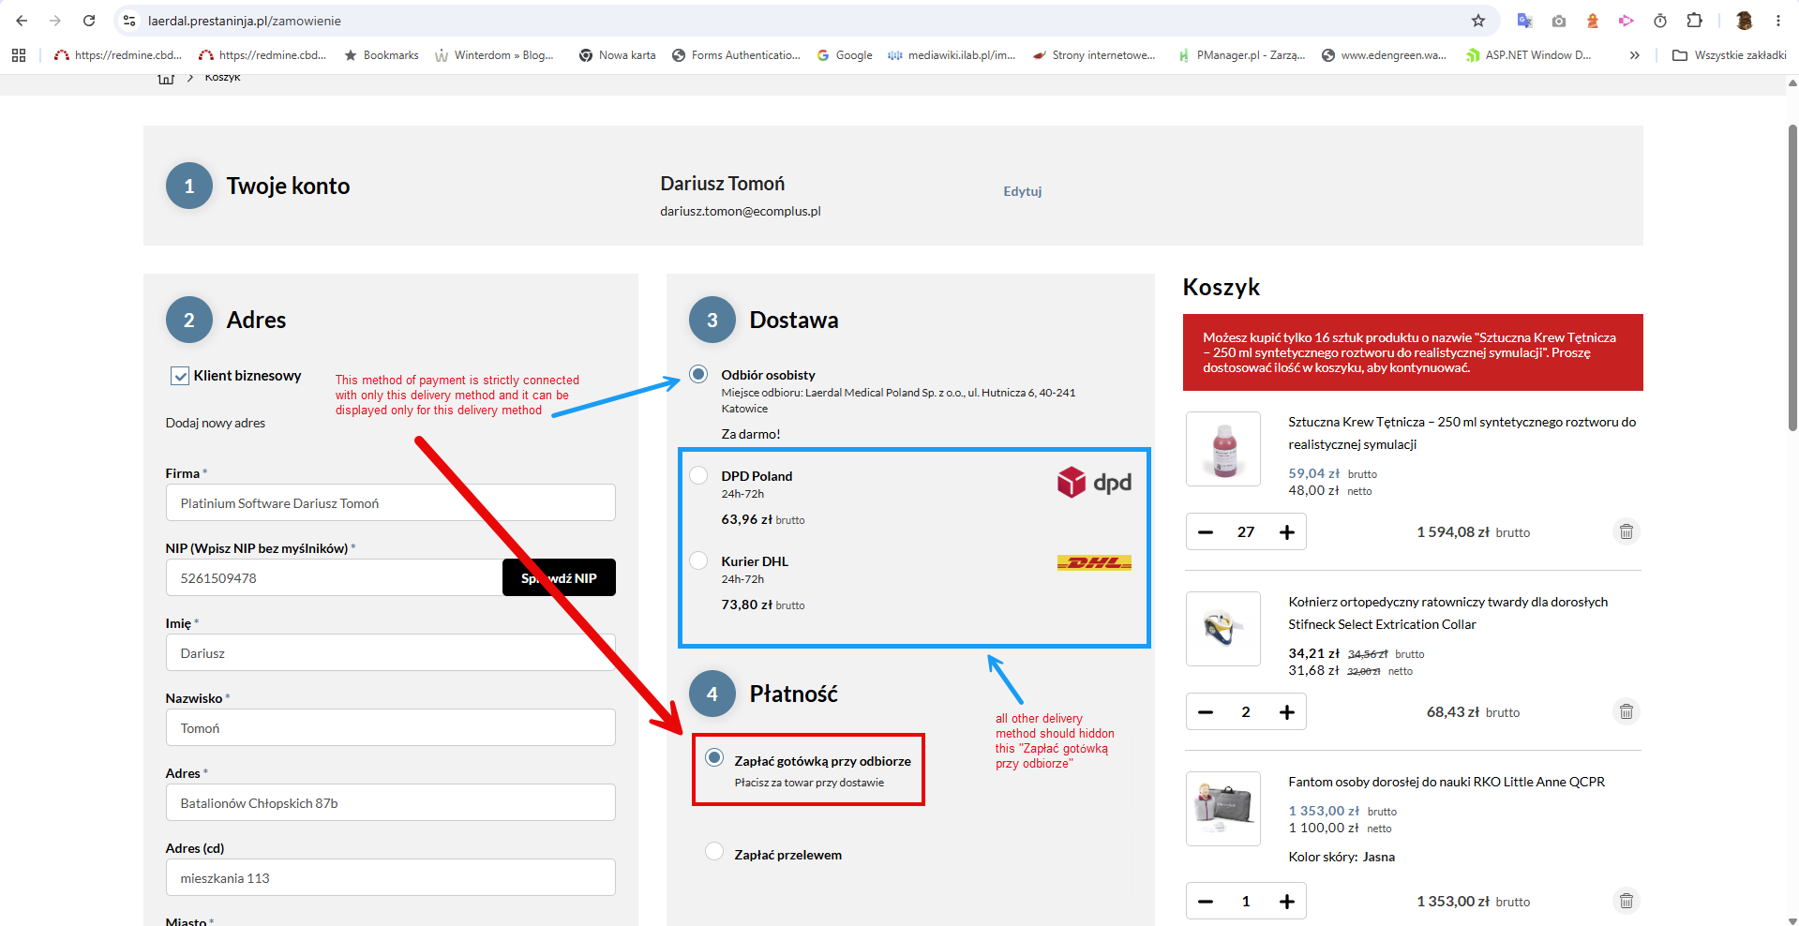Bookmark this page with the star icon
The image size is (1799, 926).
pyautogui.click(x=1478, y=21)
